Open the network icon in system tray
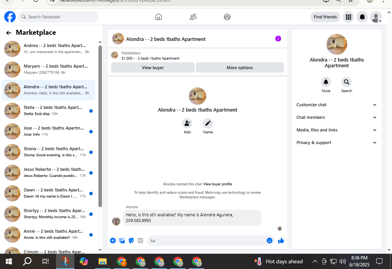Viewport: 392px width, 269px height. (333, 261)
